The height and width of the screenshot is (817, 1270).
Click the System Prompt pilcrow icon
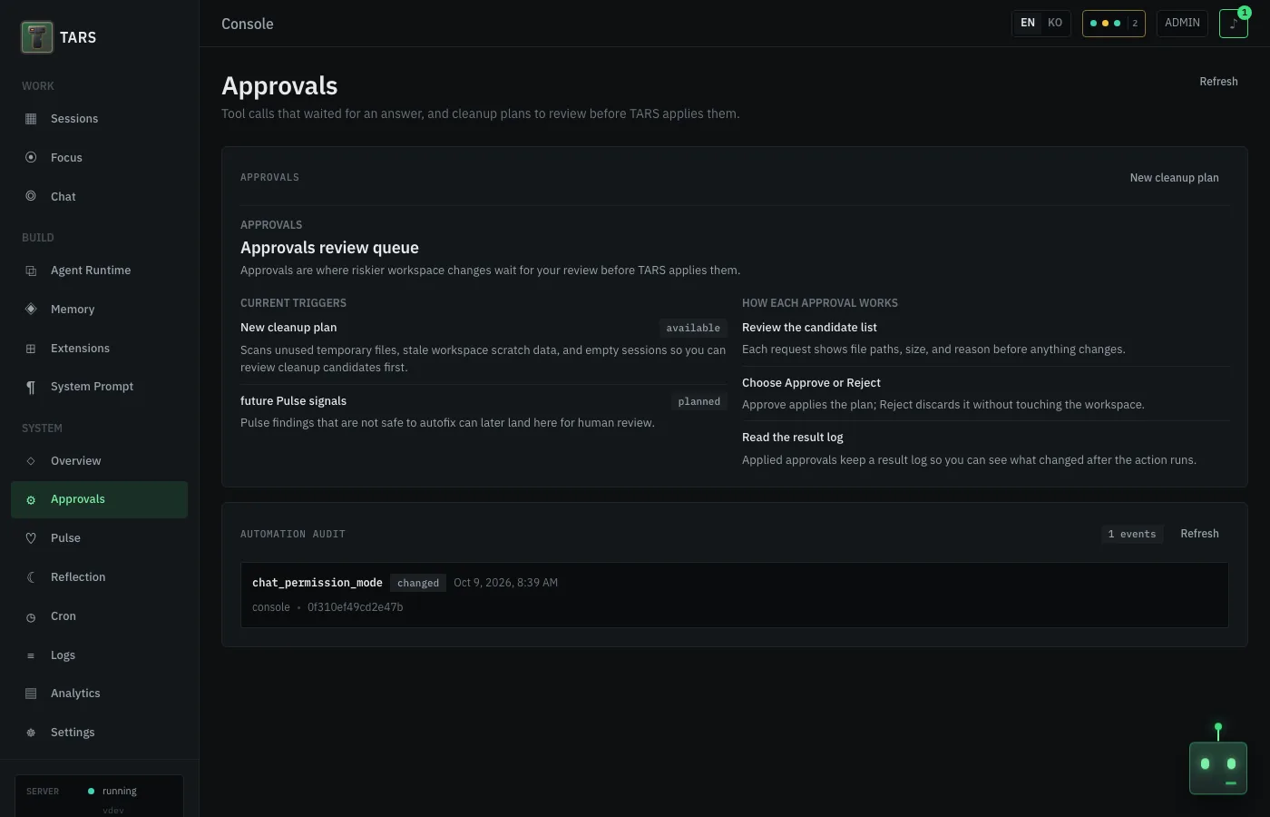click(31, 387)
